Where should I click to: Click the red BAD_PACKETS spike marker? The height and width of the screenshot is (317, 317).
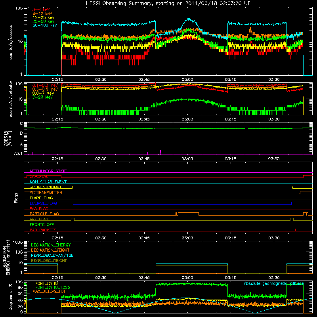[x=295, y=230]
